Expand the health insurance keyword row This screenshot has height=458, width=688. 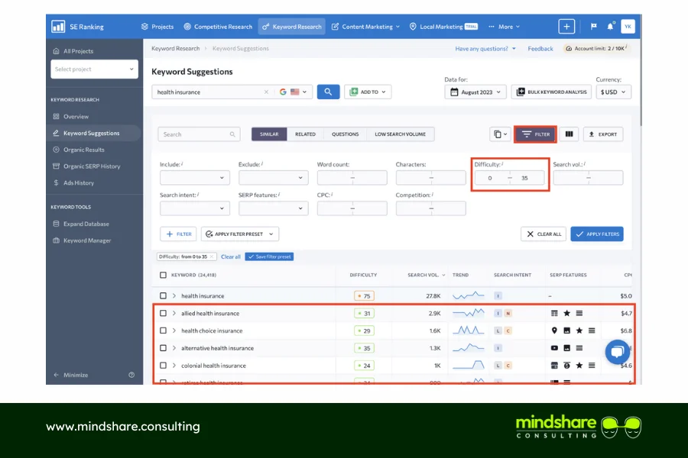(x=174, y=296)
